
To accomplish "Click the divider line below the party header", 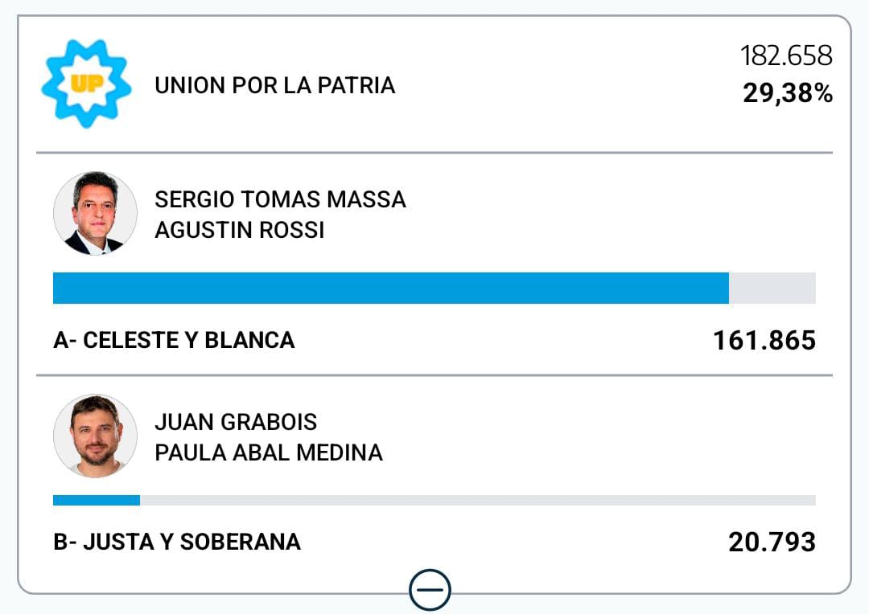I will coord(434,153).
